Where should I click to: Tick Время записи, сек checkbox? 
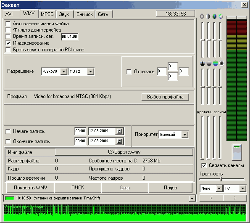(8, 36)
